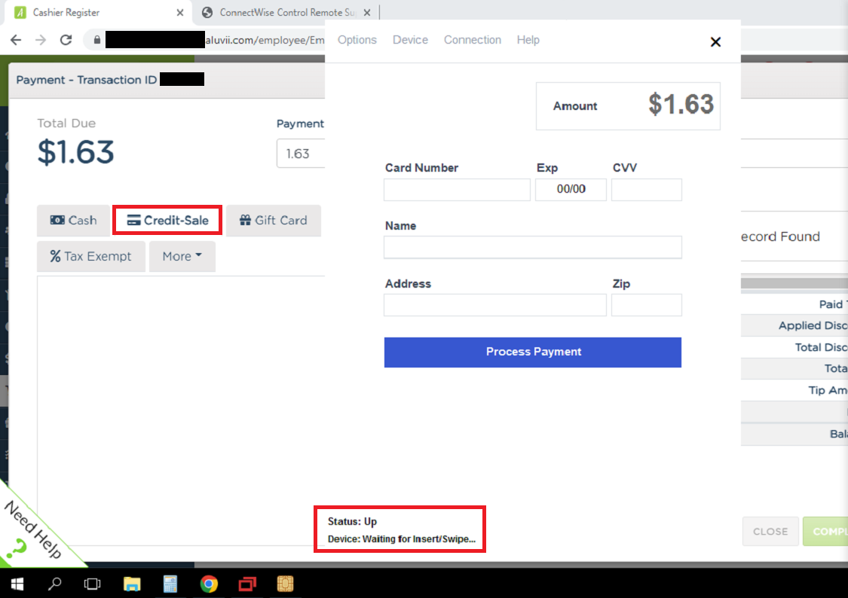Expand the More dropdown

(x=182, y=256)
